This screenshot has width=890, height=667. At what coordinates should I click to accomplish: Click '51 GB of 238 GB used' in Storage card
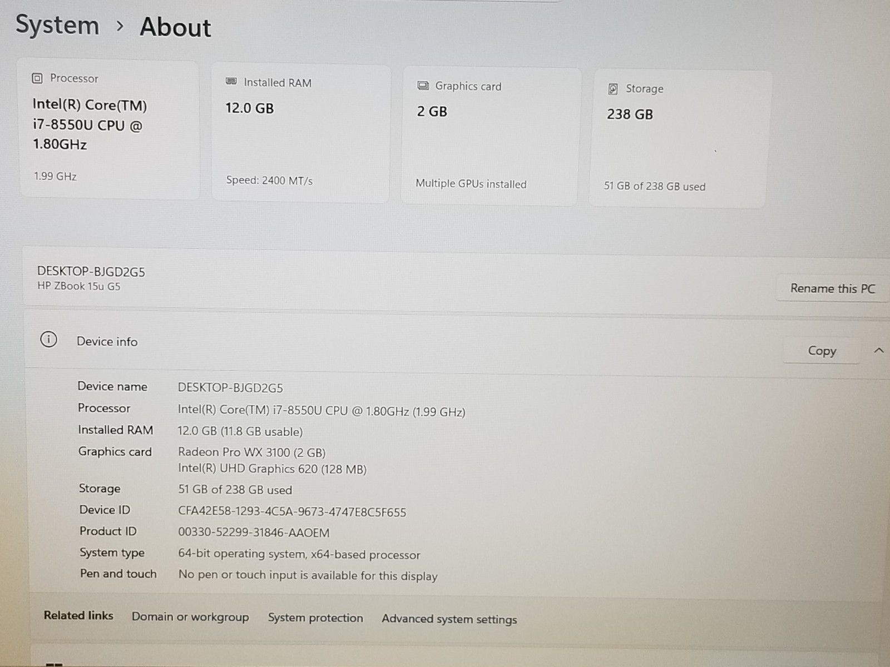654,186
